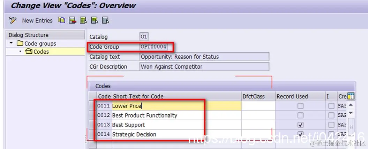Click the Code Group field OPT00004

tap(153, 47)
